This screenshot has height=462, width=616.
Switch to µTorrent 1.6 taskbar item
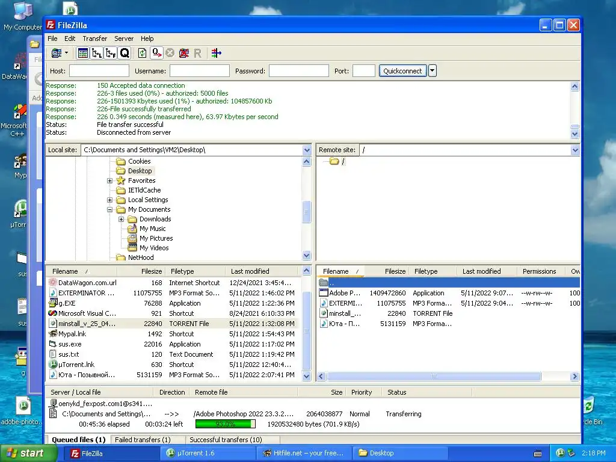tap(207, 454)
